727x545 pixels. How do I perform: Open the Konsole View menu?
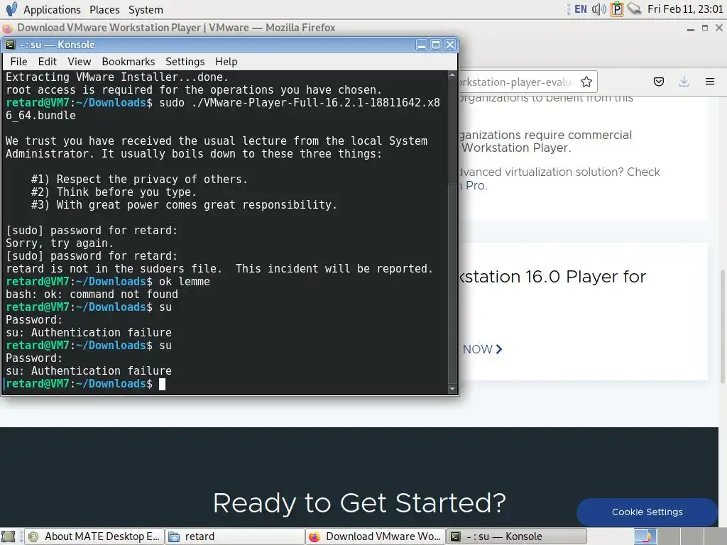coord(80,62)
